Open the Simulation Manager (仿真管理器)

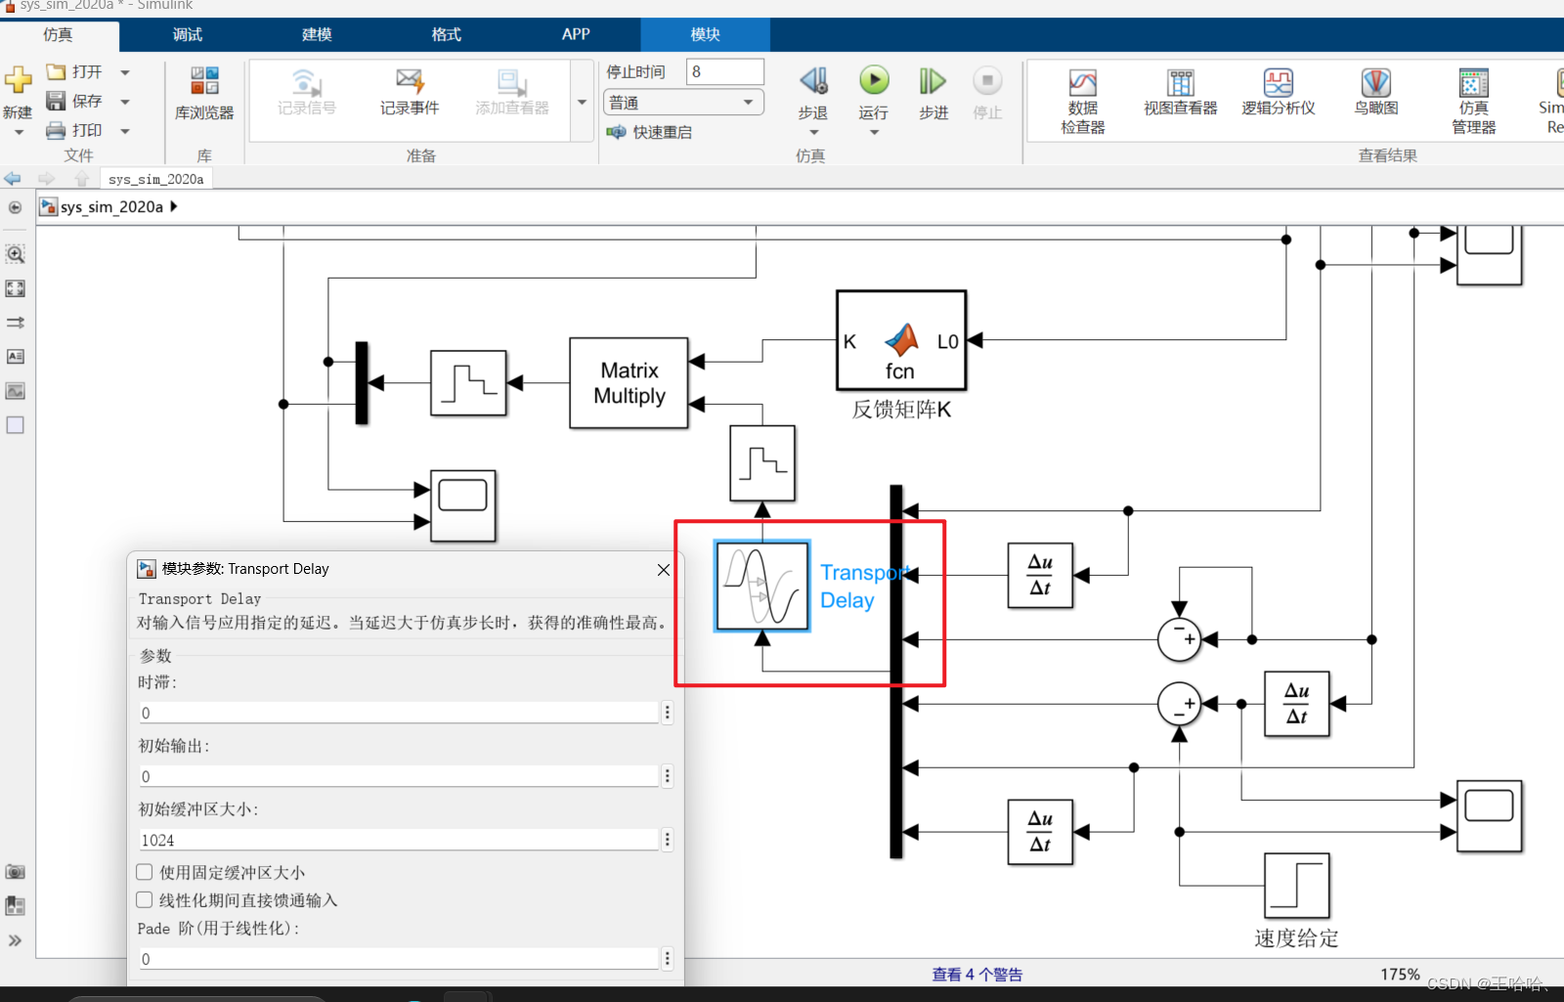click(1474, 102)
